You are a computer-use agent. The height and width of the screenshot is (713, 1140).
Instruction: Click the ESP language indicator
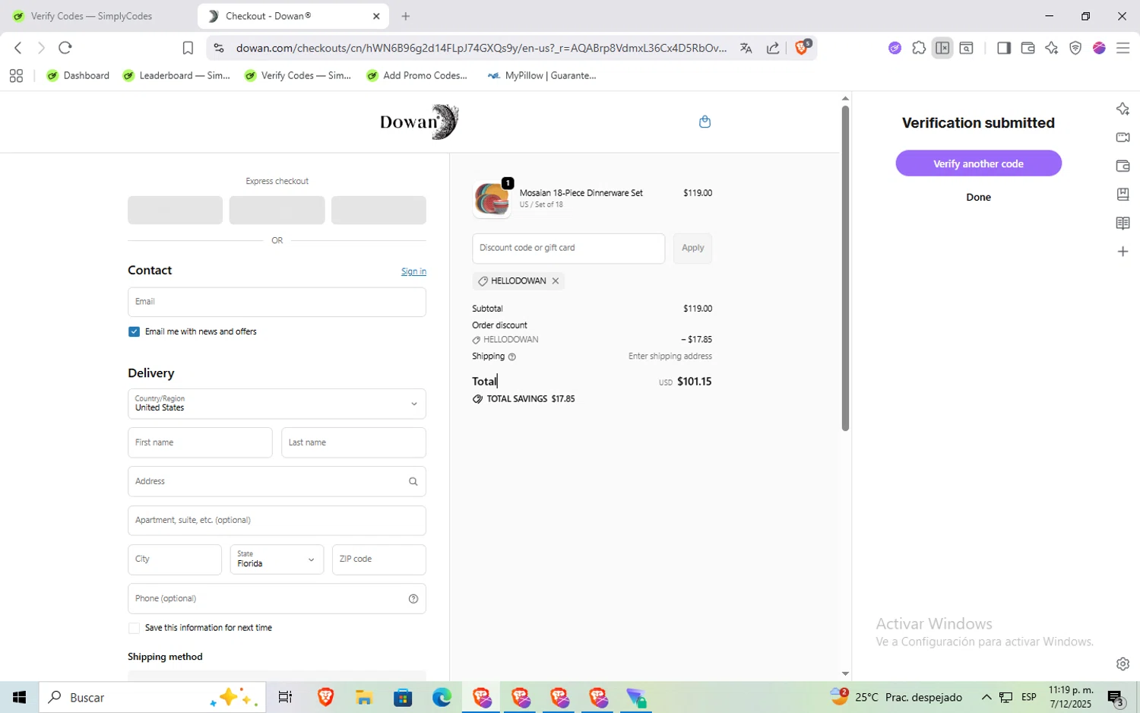[1028, 697]
